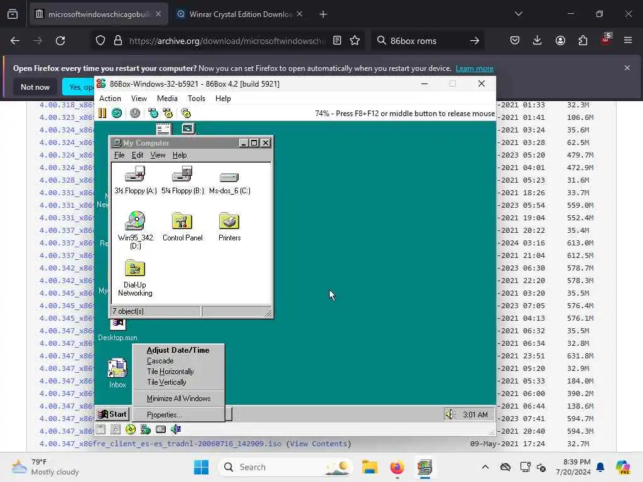Open View Contents link for client_es-es iso
This screenshot has height=482, width=643.
coord(318,444)
